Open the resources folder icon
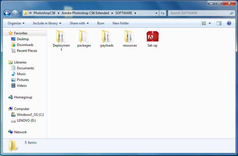This screenshot has height=156, width=238. [x=129, y=37]
